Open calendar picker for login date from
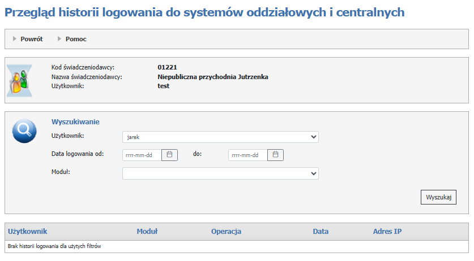474x261 pixels. tap(169, 154)
